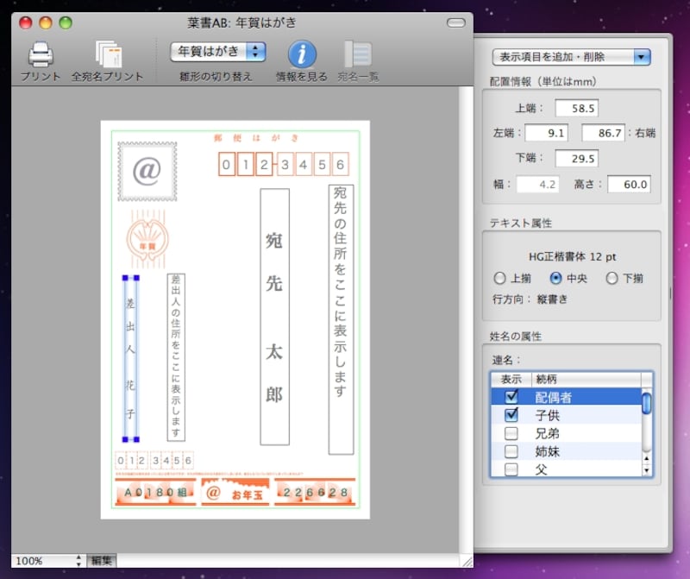The width and height of the screenshot is (690, 579).
Task: Click the 上端 field showing 58.5
Action: point(576,109)
